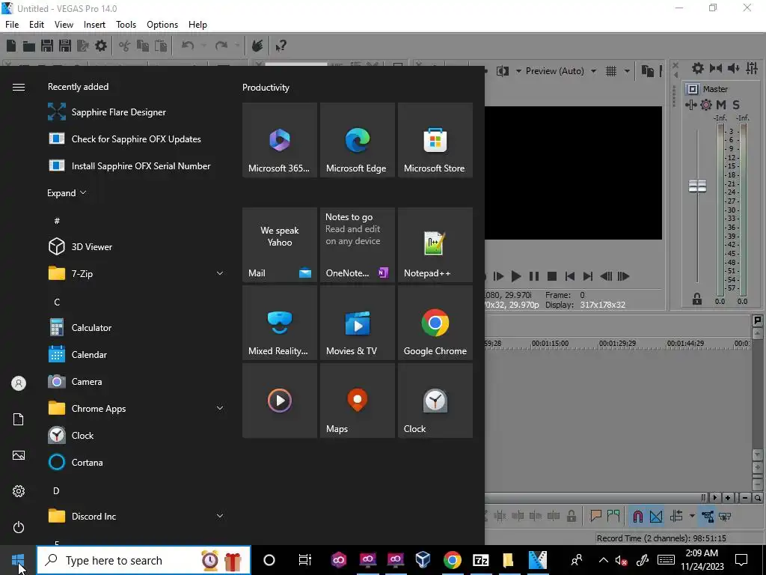Click the Open project folder toolbar icon
The height and width of the screenshot is (575, 766).
click(29, 46)
